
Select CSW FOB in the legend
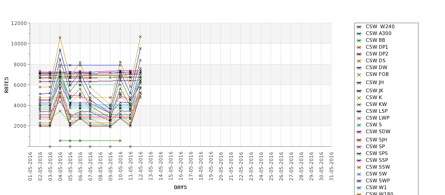pyautogui.click(x=377, y=74)
